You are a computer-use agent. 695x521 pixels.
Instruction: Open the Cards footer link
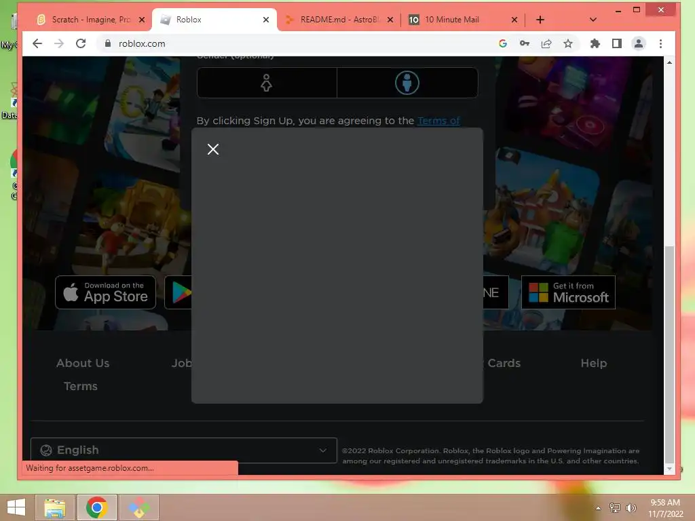point(504,363)
